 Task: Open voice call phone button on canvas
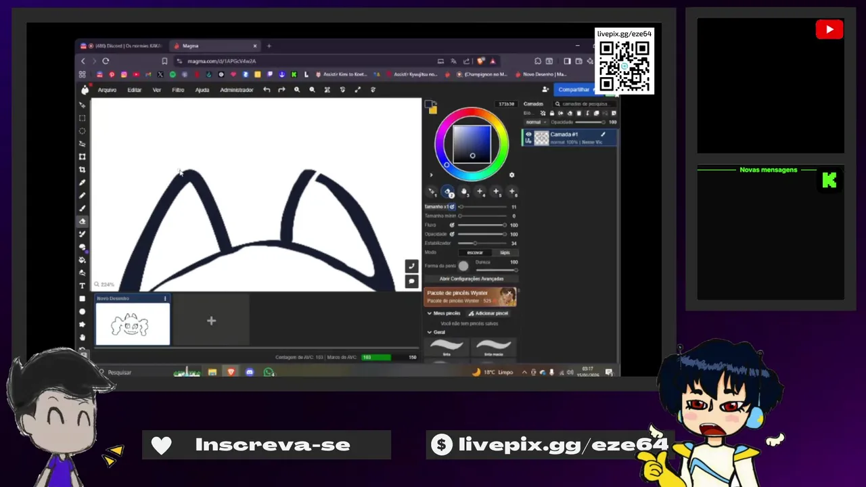tap(411, 266)
